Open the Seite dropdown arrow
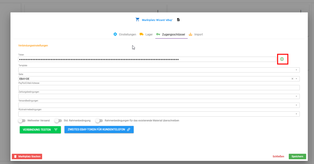The height and width of the screenshot is (164, 314). [297, 79]
